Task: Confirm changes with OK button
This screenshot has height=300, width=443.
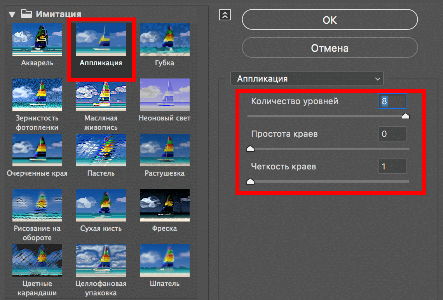Action: click(x=330, y=19)
